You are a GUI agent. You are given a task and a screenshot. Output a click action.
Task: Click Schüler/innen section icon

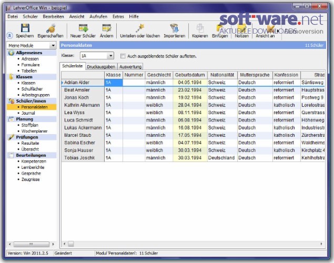(11, 101)
